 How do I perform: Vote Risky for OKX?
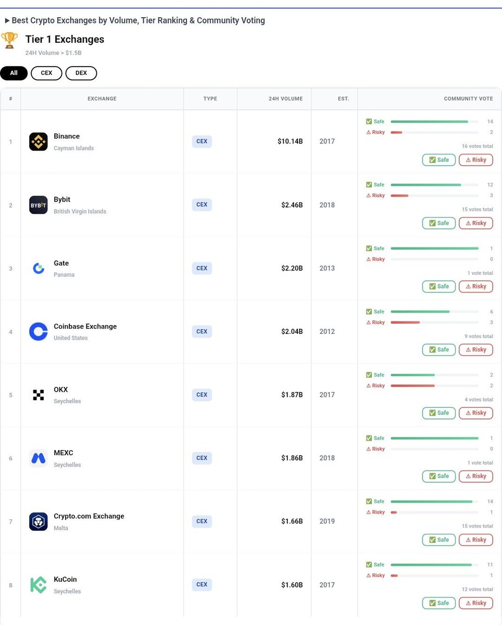476,413
